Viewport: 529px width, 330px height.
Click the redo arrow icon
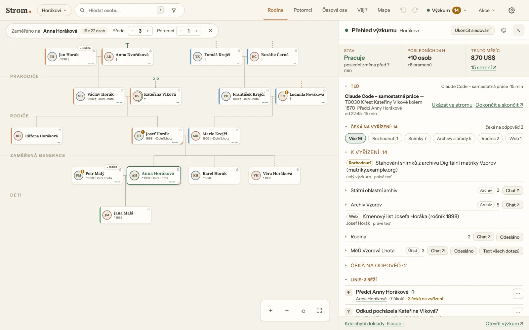[x=415, y=10]
